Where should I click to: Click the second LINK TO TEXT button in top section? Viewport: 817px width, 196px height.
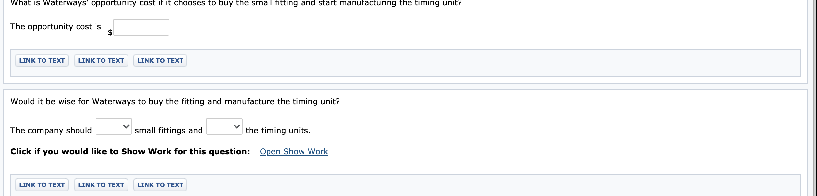click(x=101, y=60)
